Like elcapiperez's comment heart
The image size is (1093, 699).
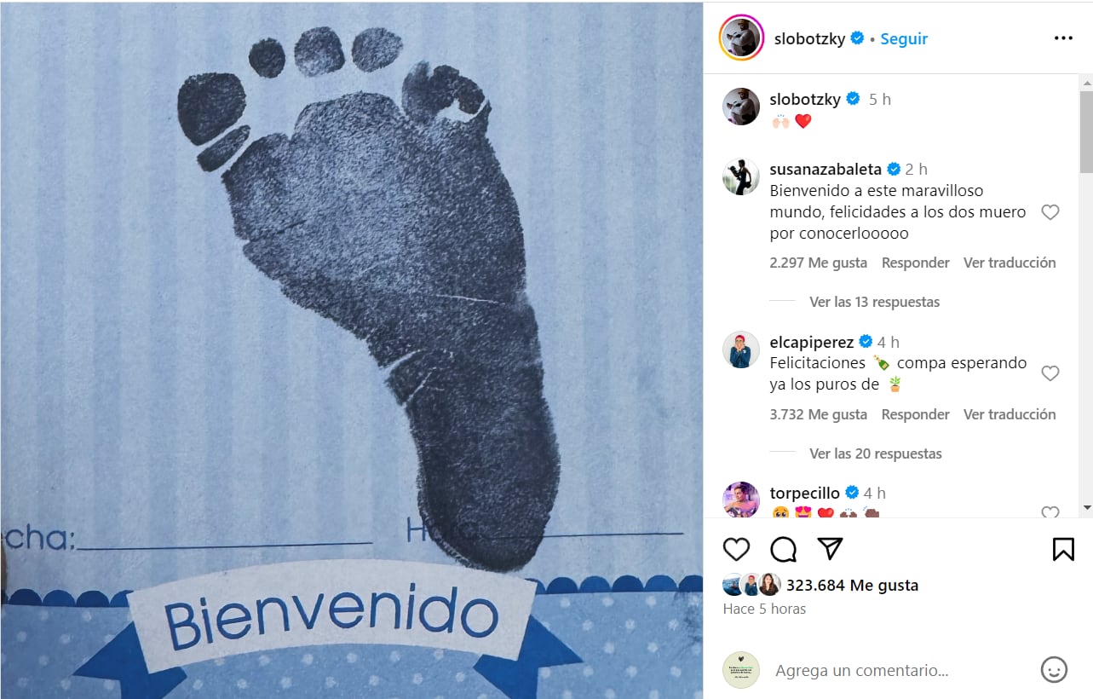(1050, 373)
